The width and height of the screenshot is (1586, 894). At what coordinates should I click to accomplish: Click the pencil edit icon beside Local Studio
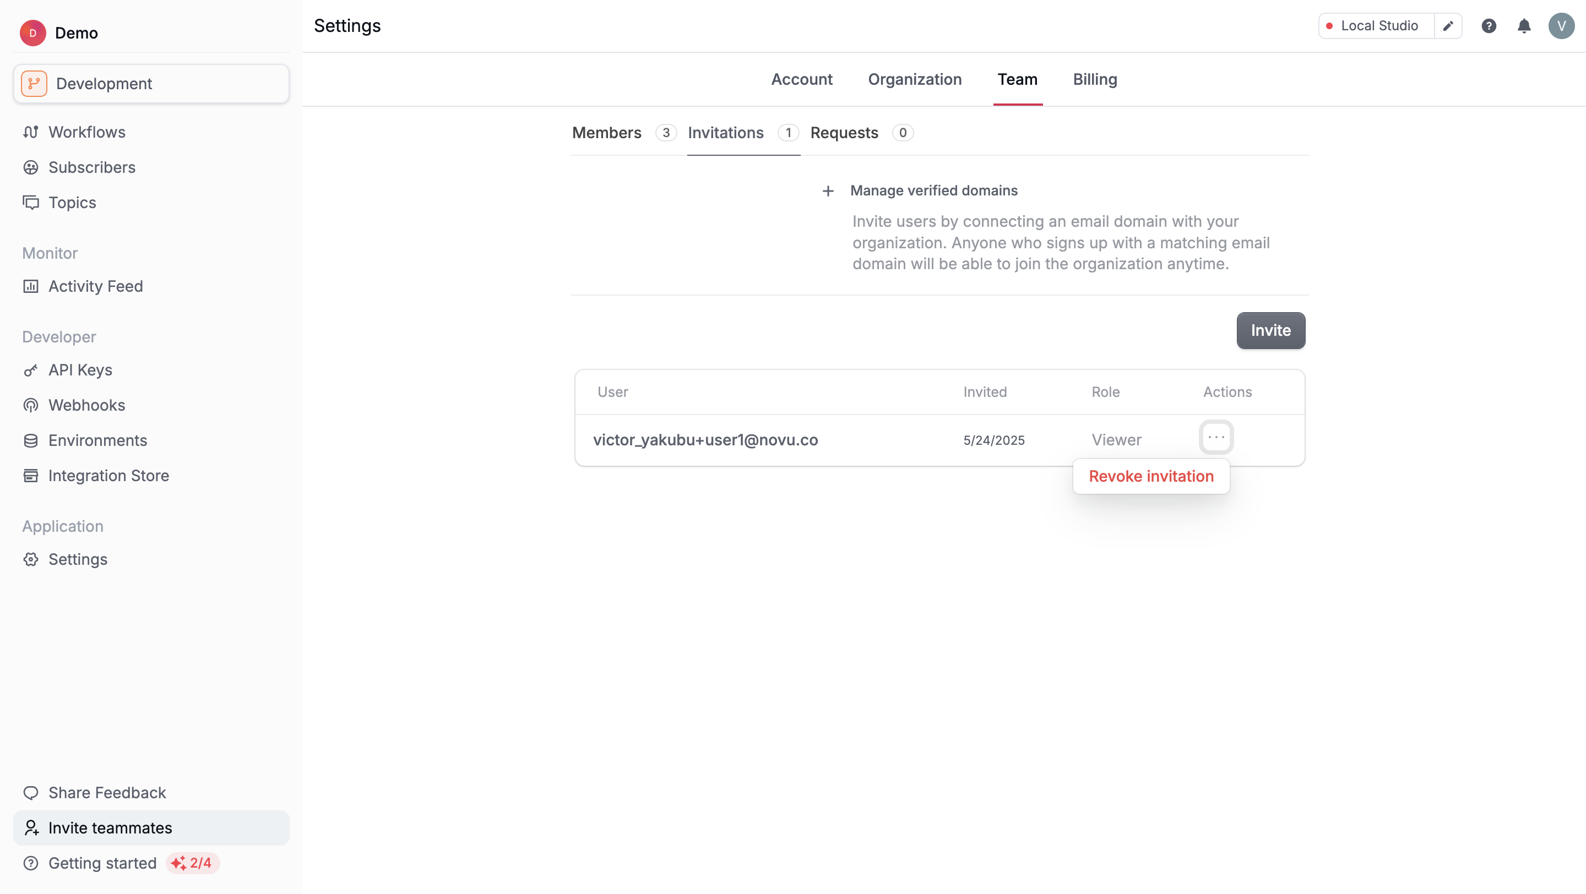coord(1448,26)
